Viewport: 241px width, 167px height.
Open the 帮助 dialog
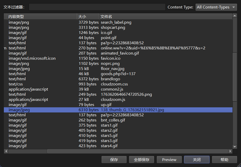(224, 159)
